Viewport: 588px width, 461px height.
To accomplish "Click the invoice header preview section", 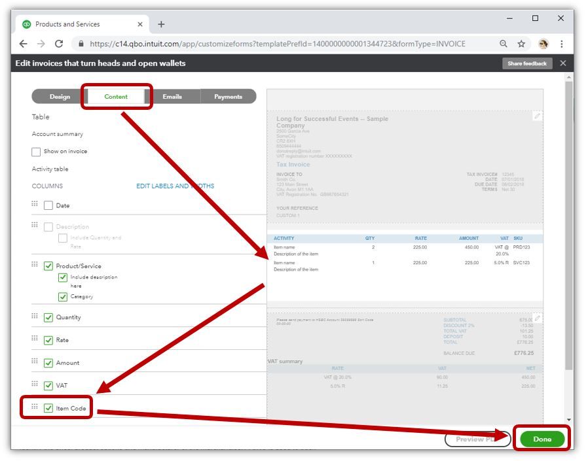I will [405, 167].
